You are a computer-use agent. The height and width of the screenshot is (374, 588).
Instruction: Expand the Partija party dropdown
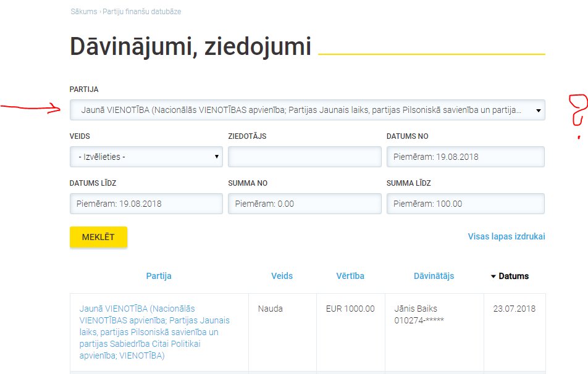coord(307,110)
